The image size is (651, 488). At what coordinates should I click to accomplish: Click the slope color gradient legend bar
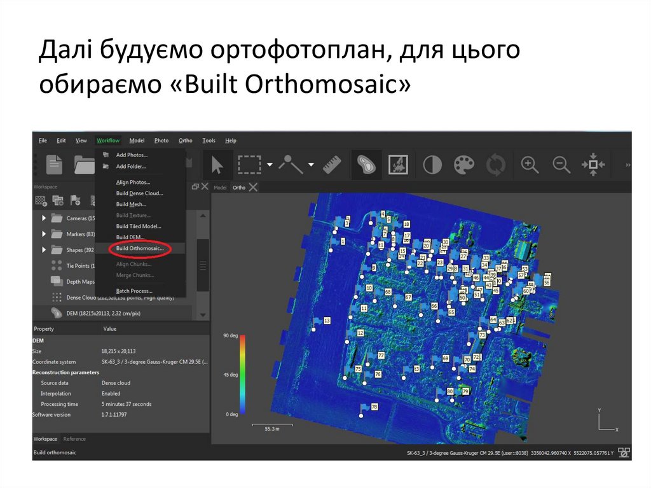(x=242, y=375)
